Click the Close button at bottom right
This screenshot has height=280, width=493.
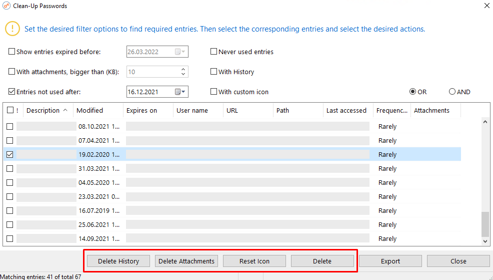(458, 261)
